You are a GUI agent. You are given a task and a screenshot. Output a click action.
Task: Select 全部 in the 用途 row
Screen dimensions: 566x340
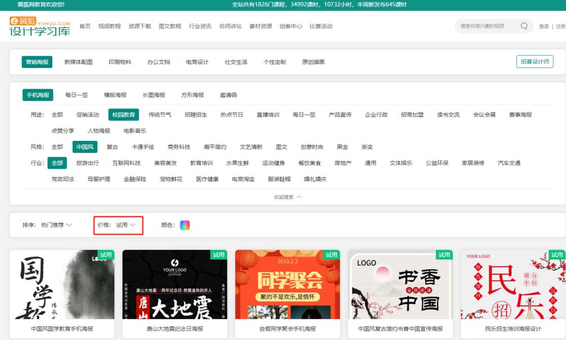(57, 115)
